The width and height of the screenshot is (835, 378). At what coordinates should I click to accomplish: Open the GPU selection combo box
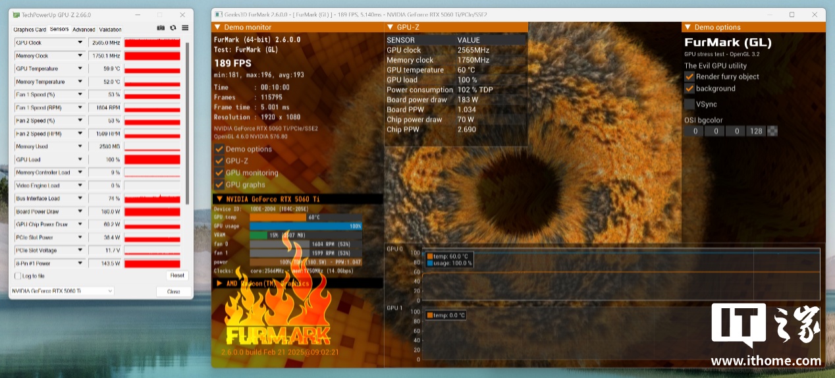pyautogui.click(x=63, y=291)
